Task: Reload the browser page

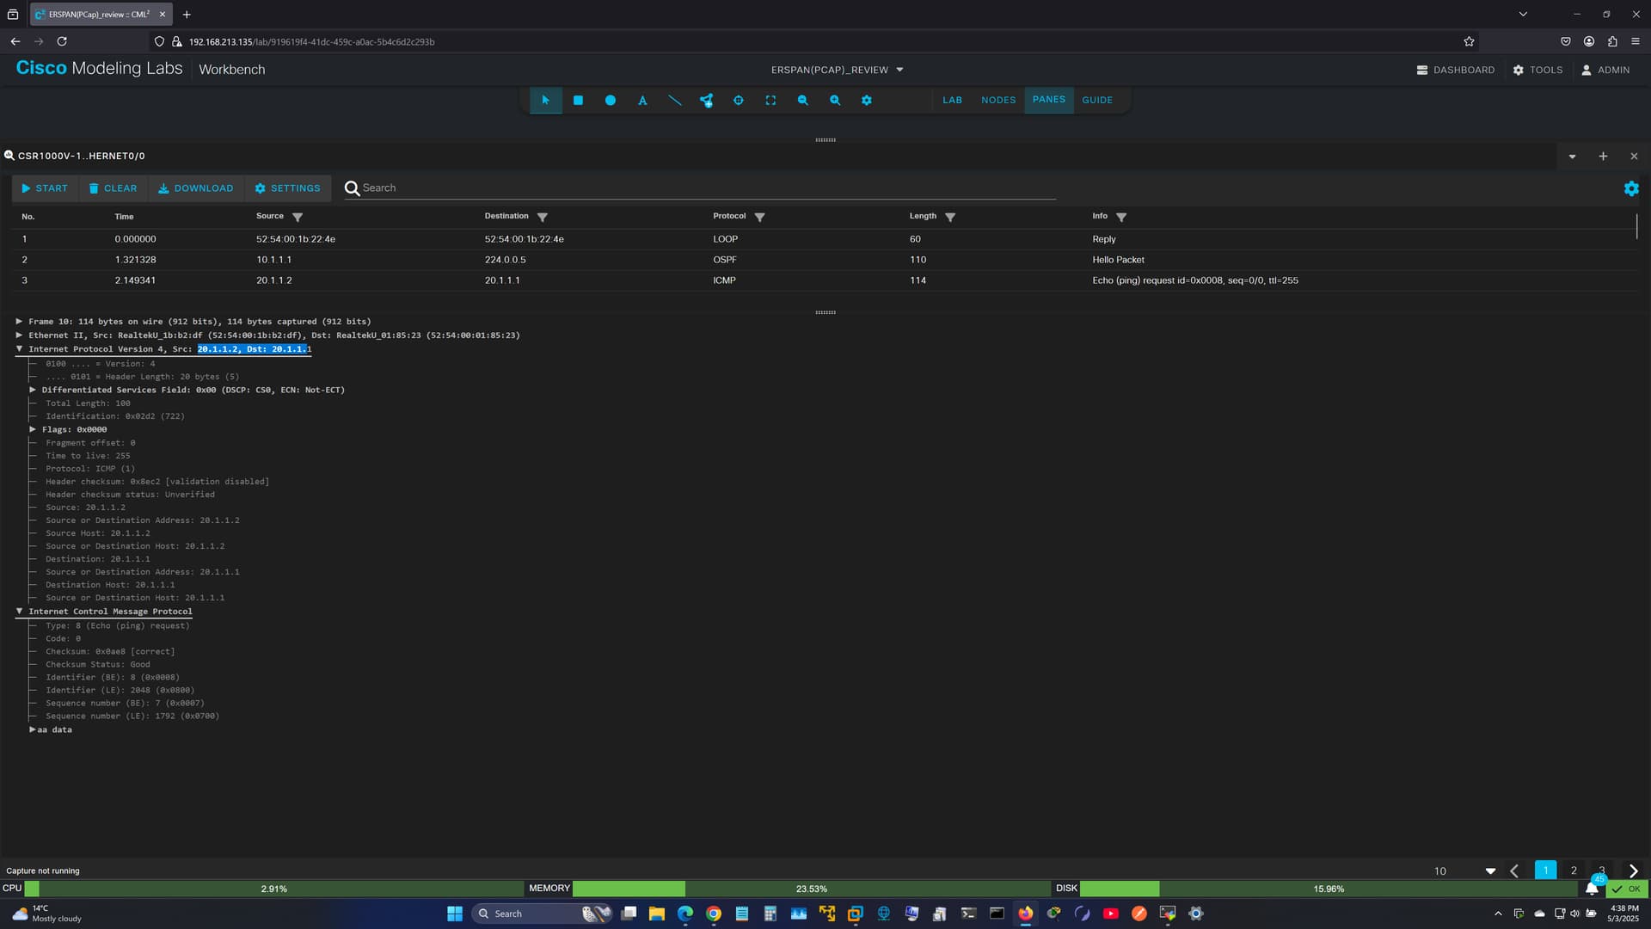Action: click(x=62, y=41)
